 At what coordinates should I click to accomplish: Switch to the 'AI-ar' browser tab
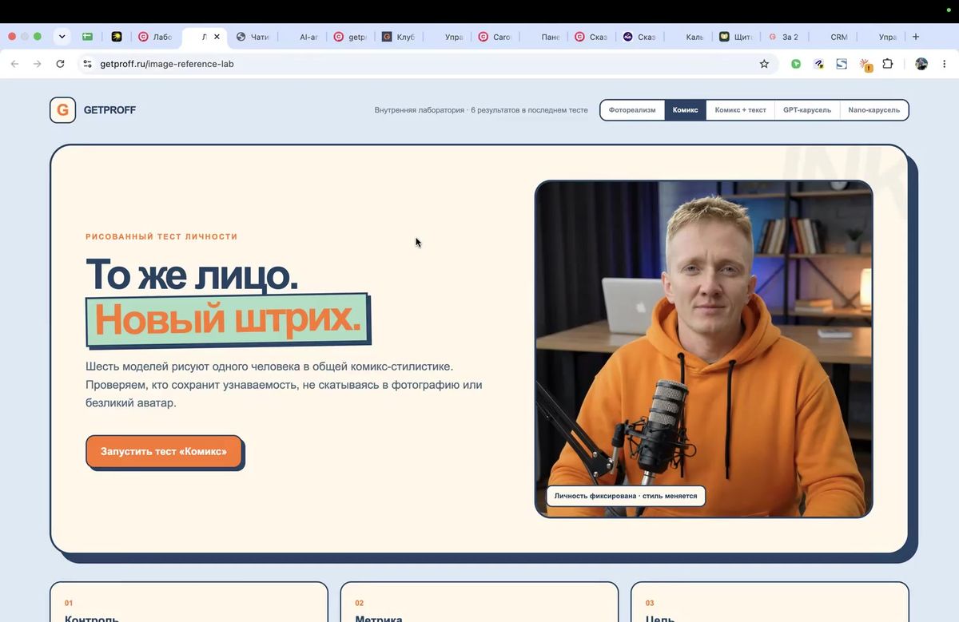click(302, 37)
